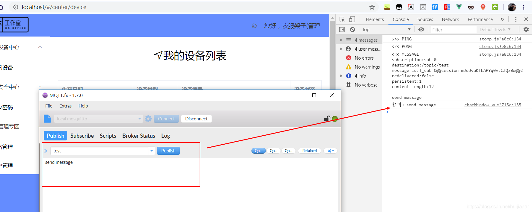The width and height of the screenshot is (532, 212).
Task: Click the test topic input field
Action: click(99, 151)
